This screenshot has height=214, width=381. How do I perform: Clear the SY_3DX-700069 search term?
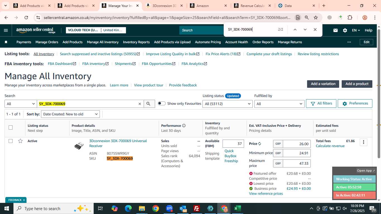[x=140, y=104]
